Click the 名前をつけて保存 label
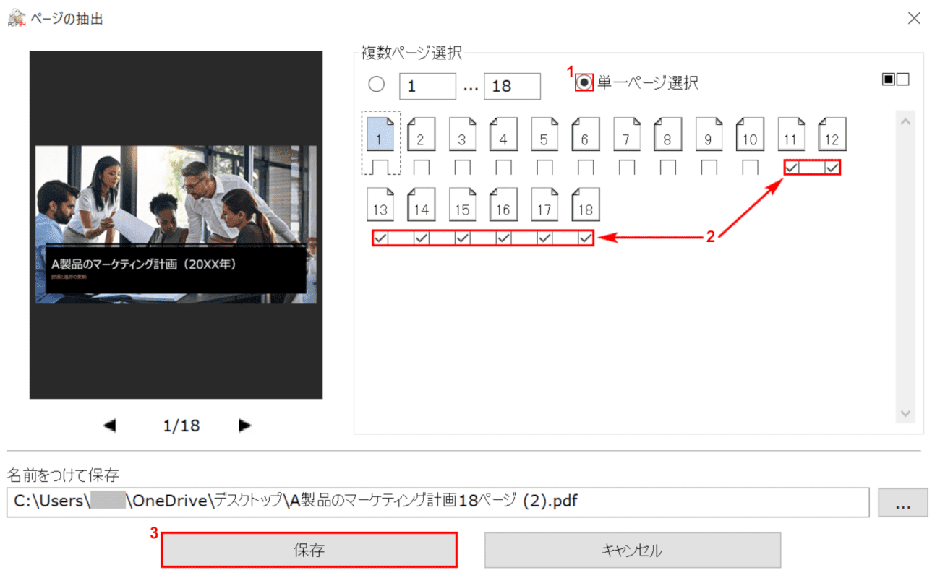 [x=63, y=475]
